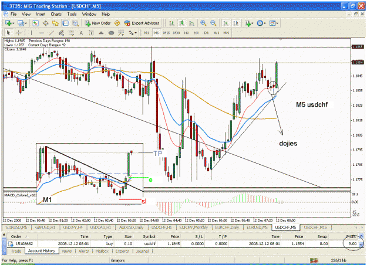Switch to D1 timeframe
367x265 pixels.
[207, 33]
